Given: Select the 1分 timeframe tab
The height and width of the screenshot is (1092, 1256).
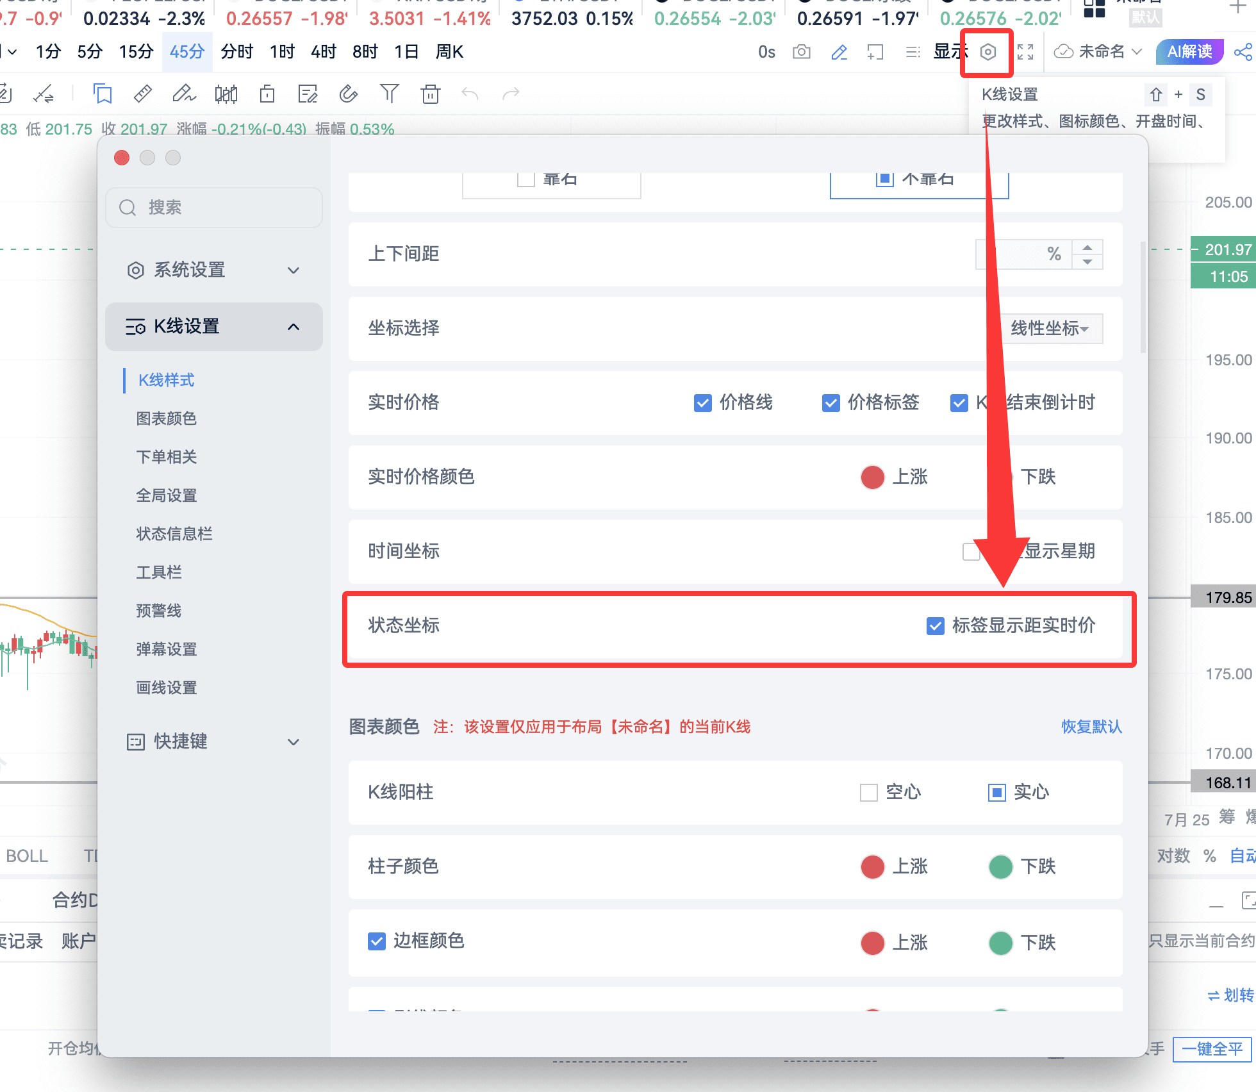Looking at the screenshot, I should 48,52.
